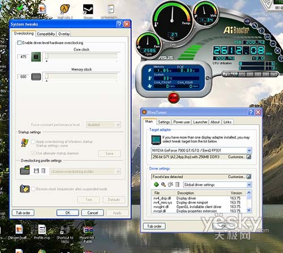Click Tab order in RivaTuner

pyautogui.click(x=155, y=226)
